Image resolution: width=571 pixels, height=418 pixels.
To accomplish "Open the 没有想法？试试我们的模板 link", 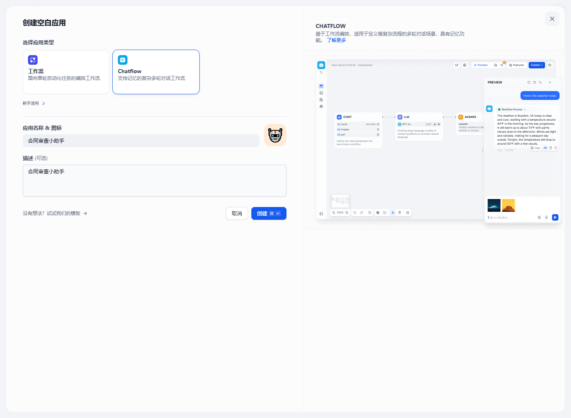I will pos(55,213).
